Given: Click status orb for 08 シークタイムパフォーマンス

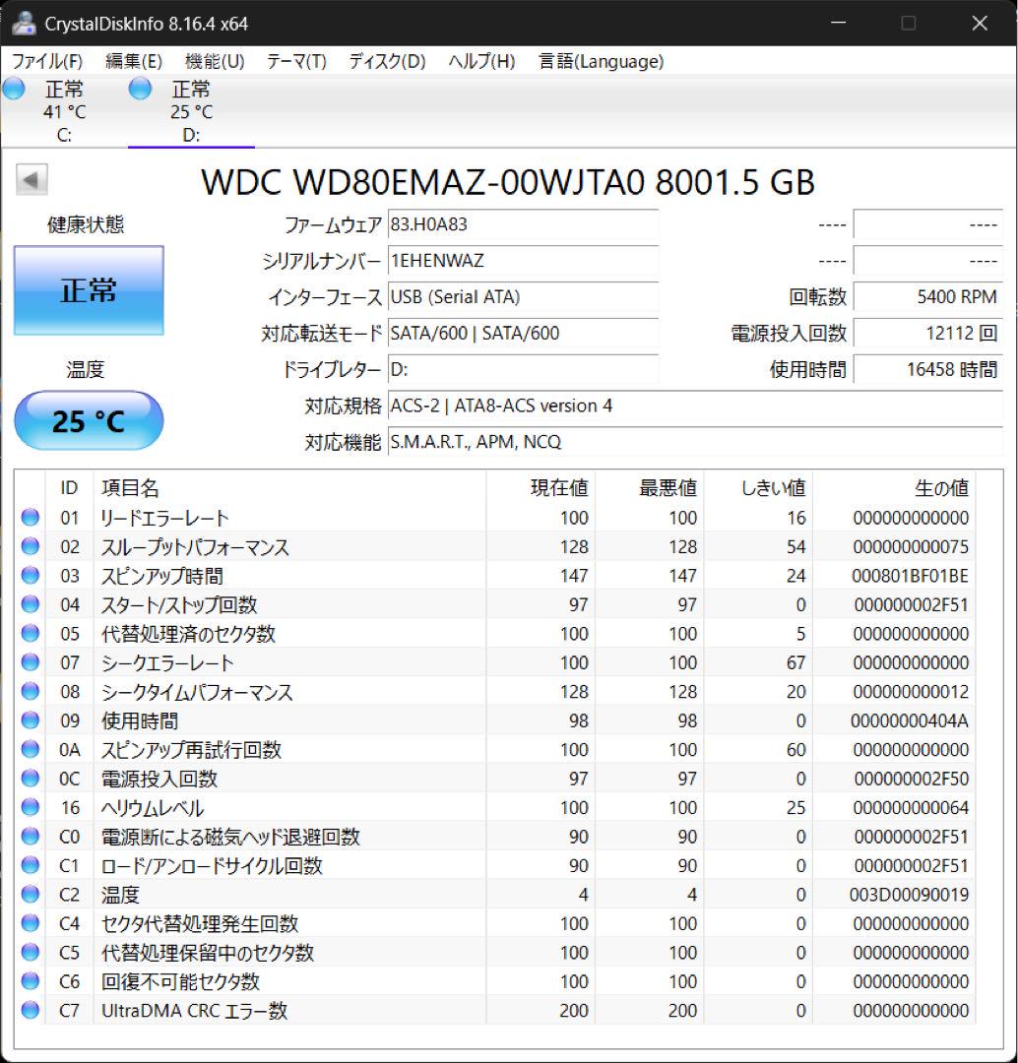Looking at the screenshot, I should 31,692.
